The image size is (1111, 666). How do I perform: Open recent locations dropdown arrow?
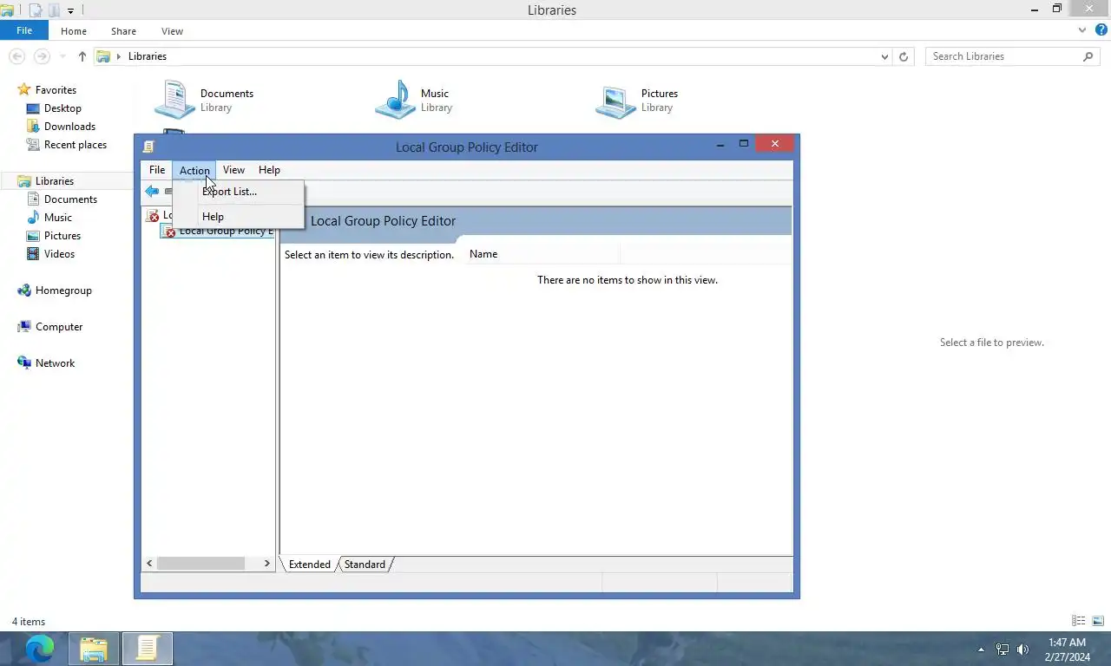pyautogui.click(x=62, y=56)
